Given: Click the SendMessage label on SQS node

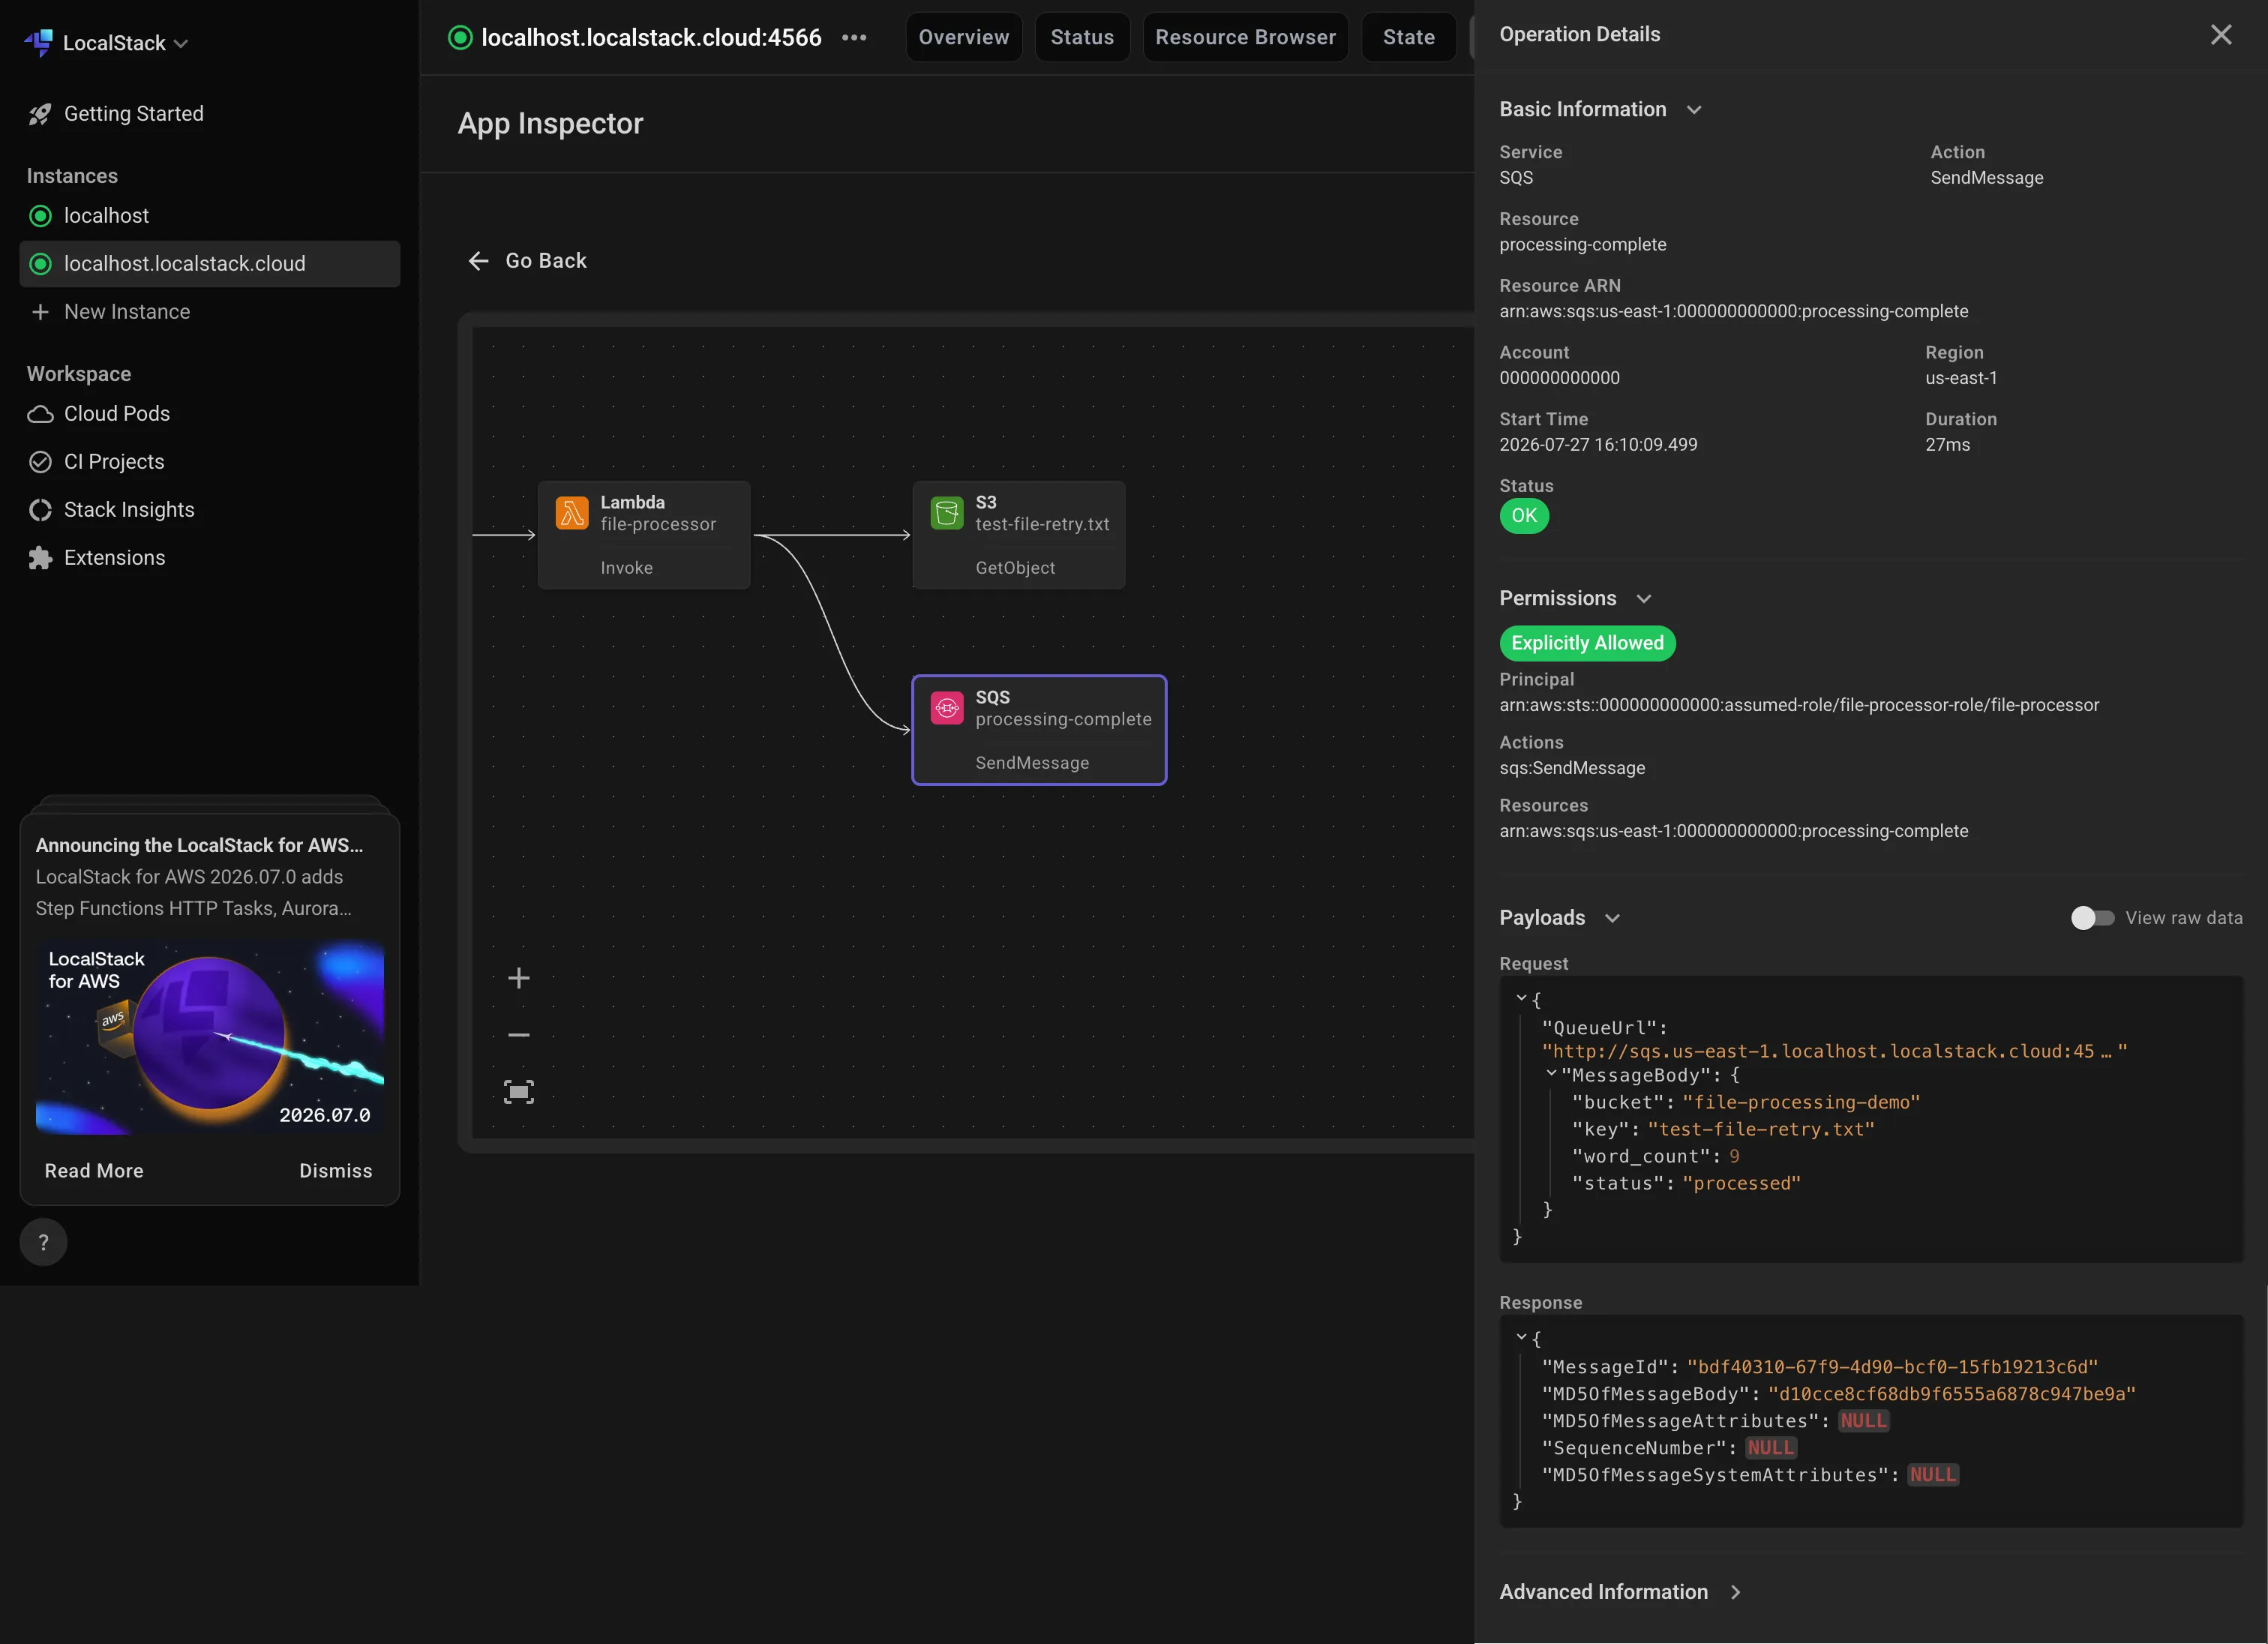Looking at the screenshot, I should (x=1032, y=763).
